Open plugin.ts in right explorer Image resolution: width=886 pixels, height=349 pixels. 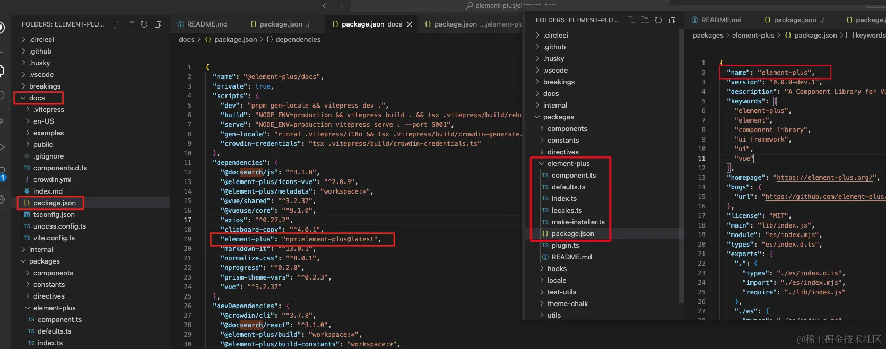coord(565,246)
